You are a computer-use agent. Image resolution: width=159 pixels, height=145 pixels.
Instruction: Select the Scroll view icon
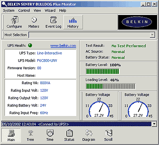[x=108, y=135]
